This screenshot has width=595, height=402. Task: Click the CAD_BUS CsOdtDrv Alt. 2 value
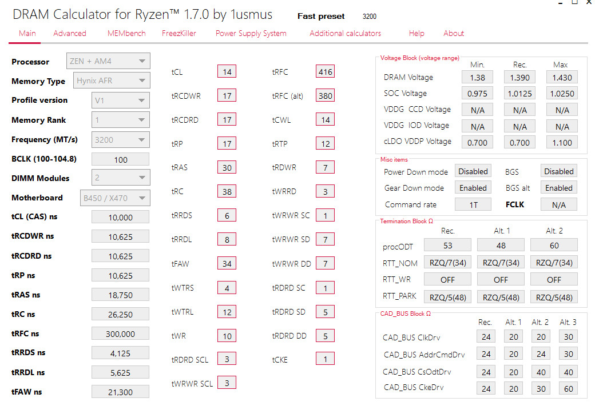[x=541, y=372]
